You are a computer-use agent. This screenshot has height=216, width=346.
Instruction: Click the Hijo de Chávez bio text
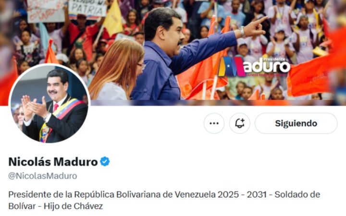73,206
